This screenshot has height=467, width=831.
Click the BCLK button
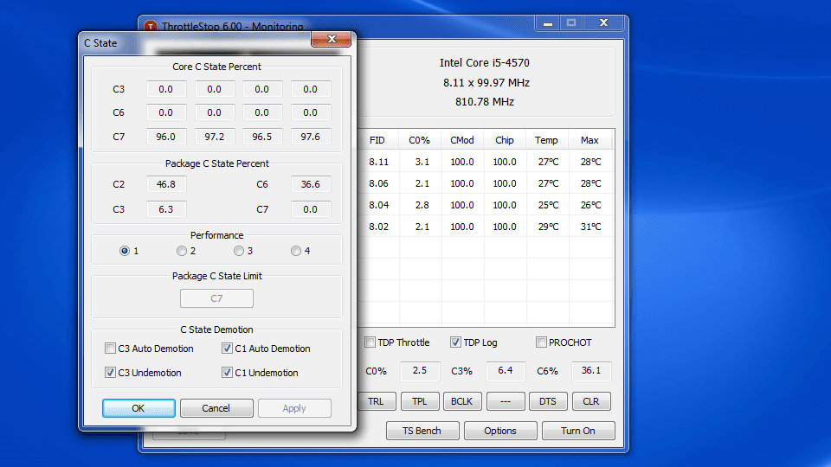point(462,401)
